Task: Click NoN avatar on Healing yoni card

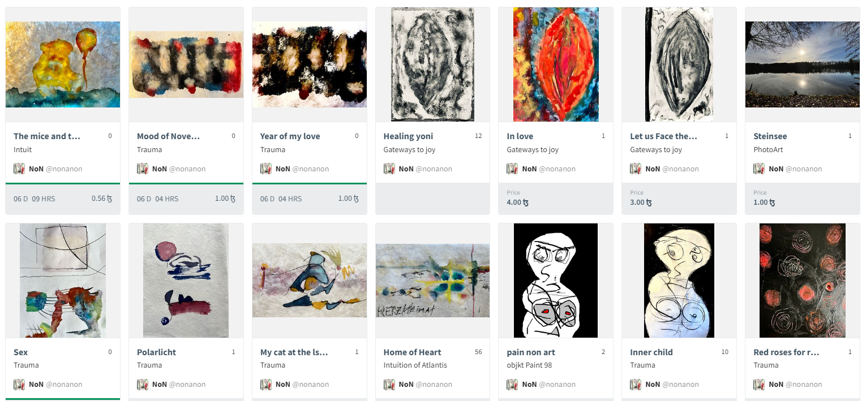Action: (389, 169)
